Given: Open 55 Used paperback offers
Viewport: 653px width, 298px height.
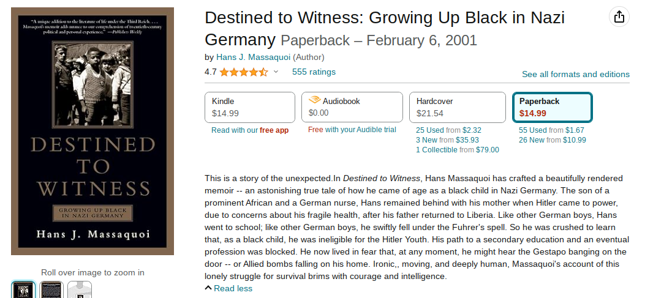Looking at the screenshot, I should click(551, 130).
